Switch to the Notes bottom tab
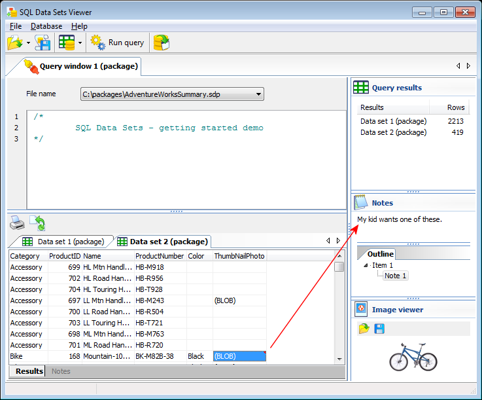 (61, 371)
